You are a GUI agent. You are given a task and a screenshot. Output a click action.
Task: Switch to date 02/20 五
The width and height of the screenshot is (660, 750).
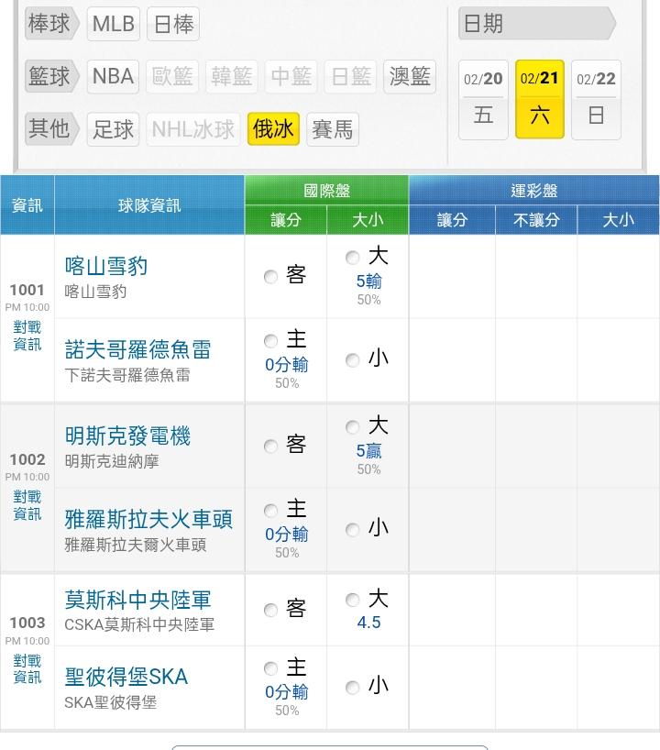click(483, 100)
